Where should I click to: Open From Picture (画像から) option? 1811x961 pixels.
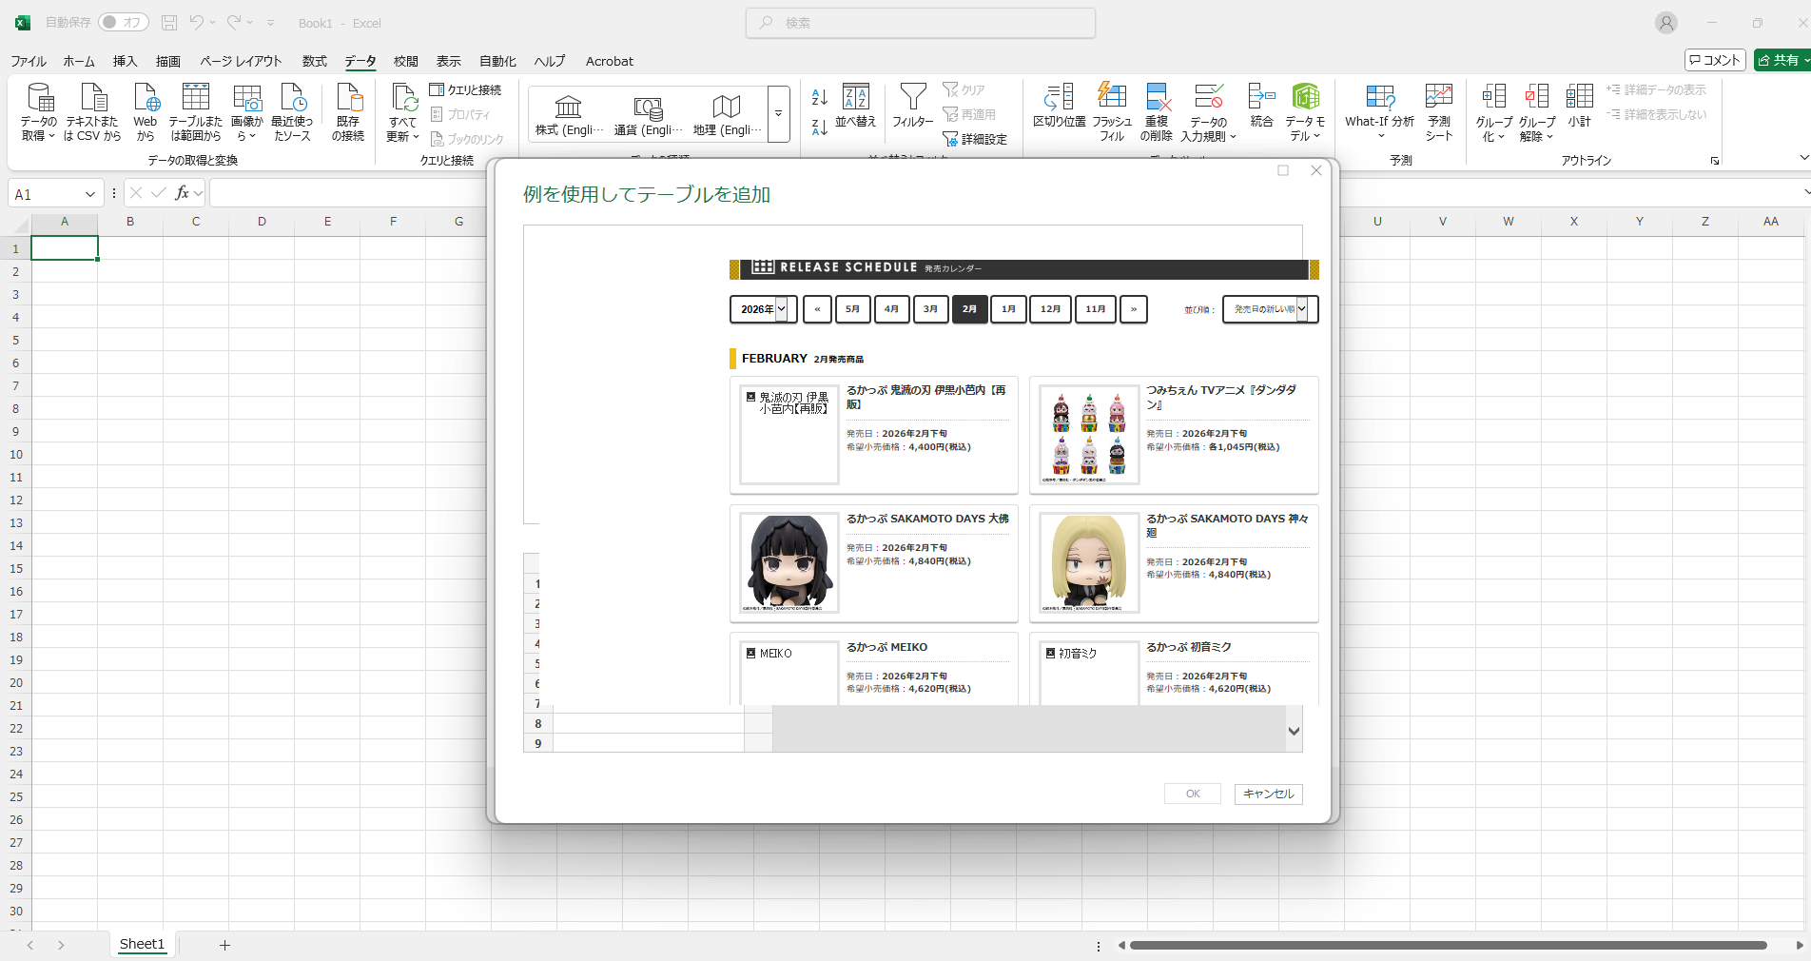pyautogui.click(x=247, y=112)
